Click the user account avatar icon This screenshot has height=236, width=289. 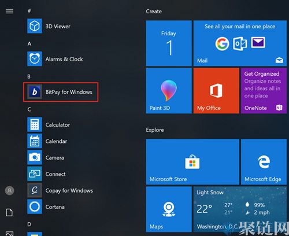(9, 191)
